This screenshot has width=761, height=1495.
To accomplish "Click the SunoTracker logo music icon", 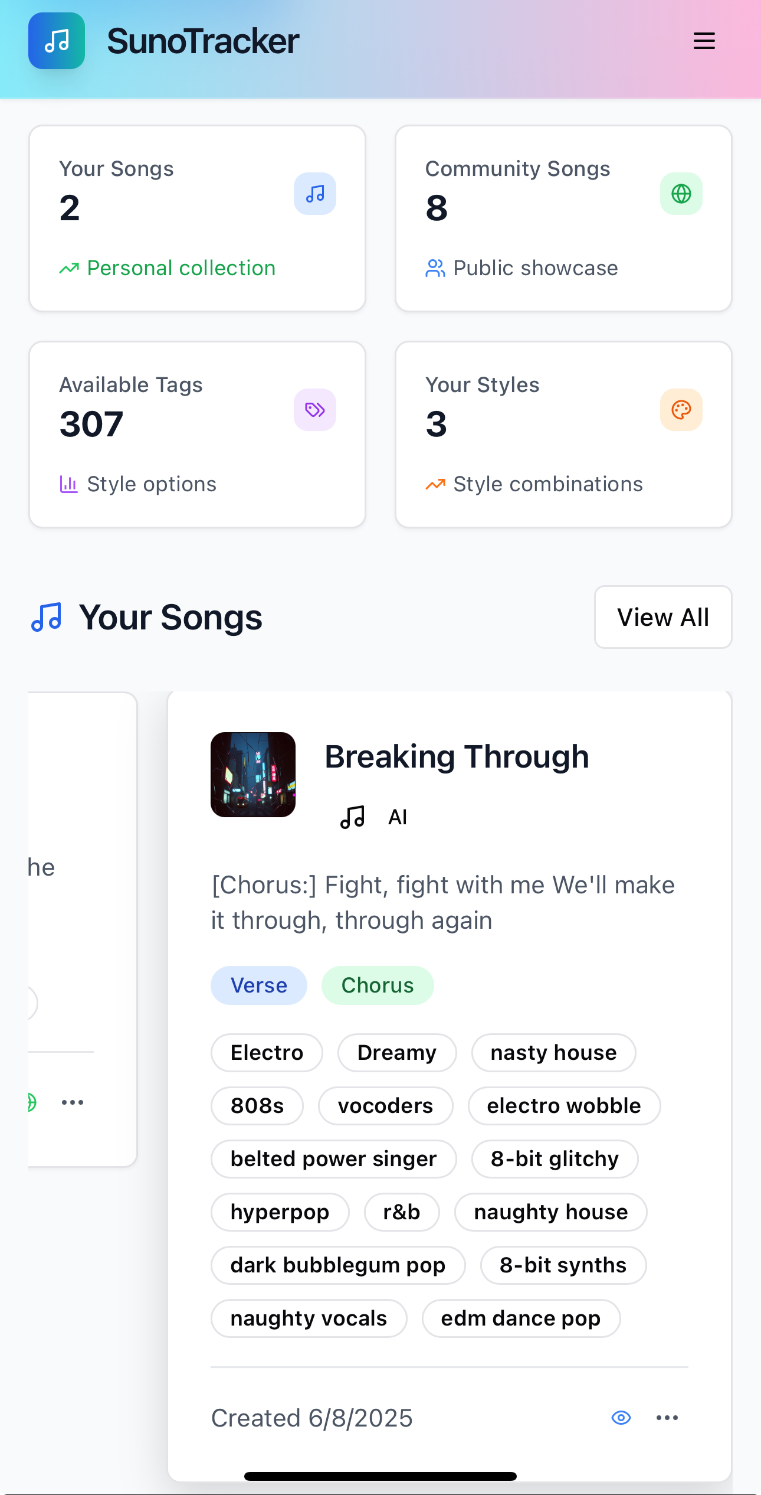I will tap(57, 41).
